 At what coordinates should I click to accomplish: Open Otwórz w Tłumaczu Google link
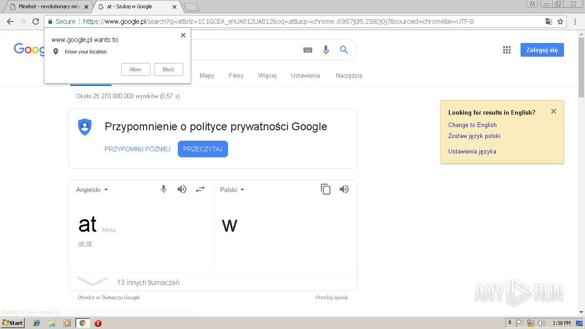pos(108,297)
